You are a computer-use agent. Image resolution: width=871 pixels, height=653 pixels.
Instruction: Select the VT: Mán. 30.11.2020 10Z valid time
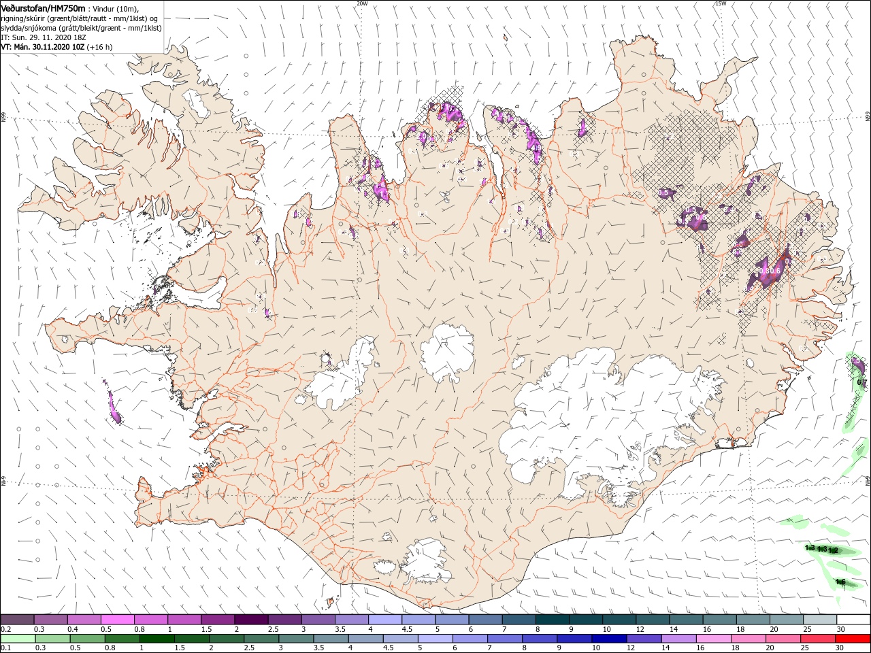42,47
